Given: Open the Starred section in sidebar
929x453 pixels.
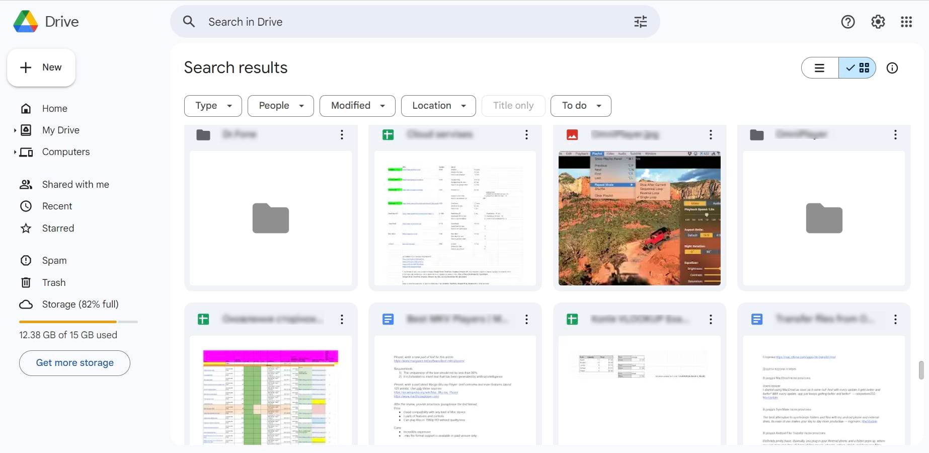Looking at the screenshot, I should (x=58, y=228).
